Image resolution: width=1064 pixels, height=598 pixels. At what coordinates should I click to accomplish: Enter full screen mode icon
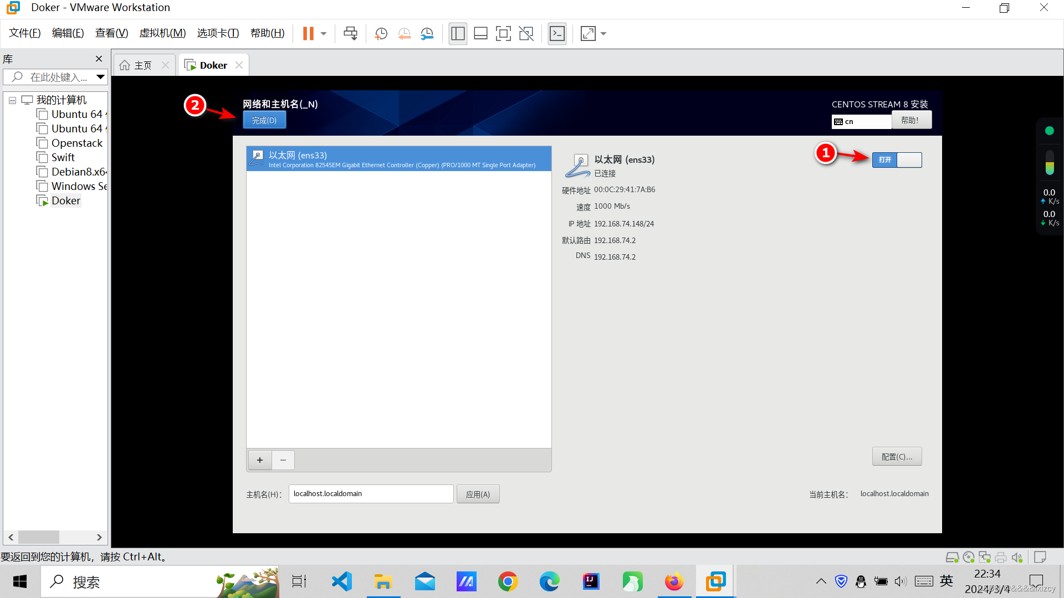[503, 34]
